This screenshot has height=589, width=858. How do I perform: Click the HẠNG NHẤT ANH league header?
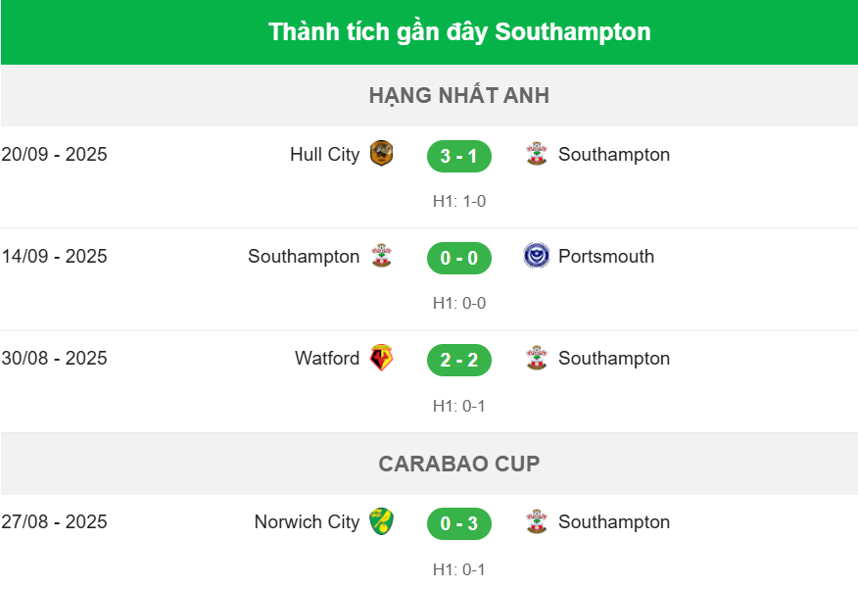click(x=458, y=95)
